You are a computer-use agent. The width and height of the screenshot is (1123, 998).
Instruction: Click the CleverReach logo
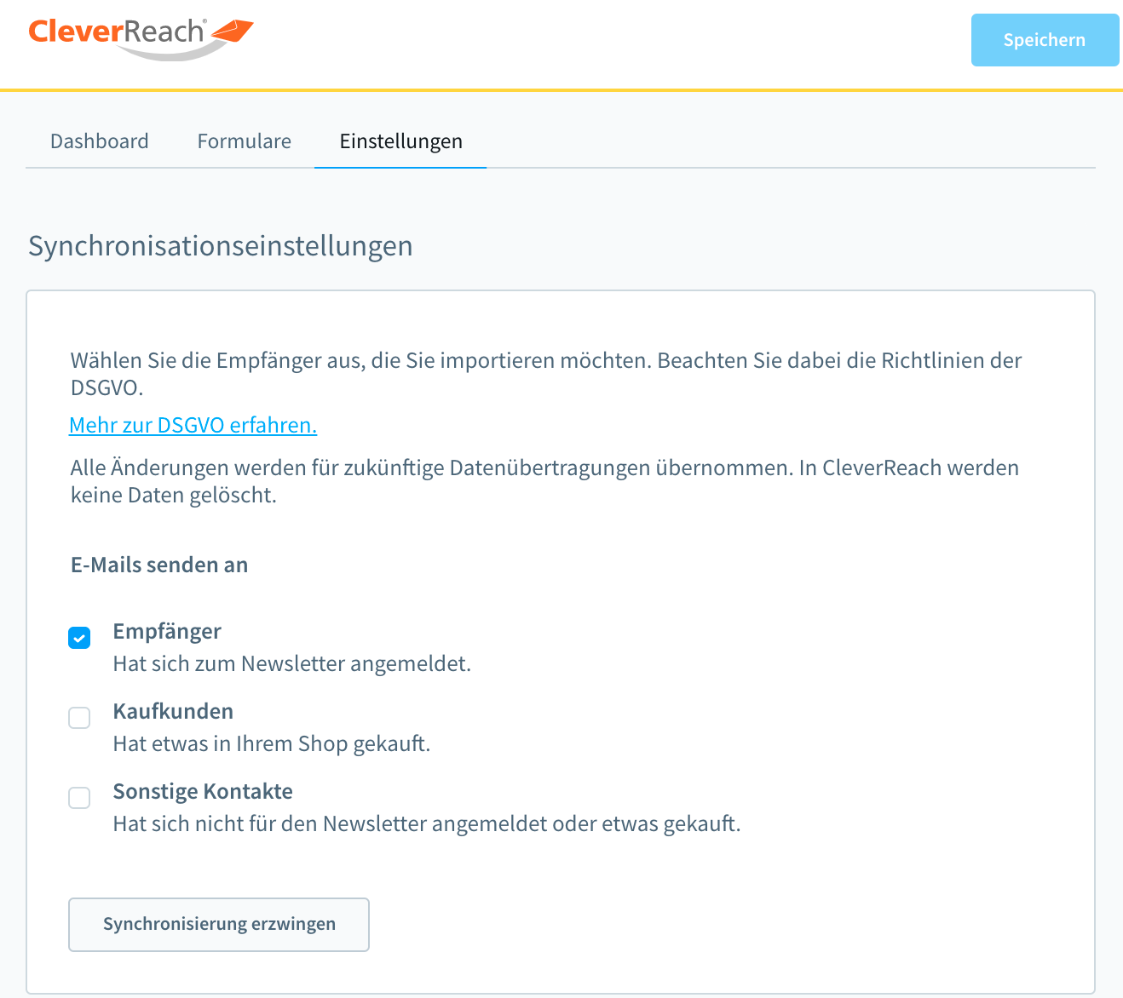point(141,38)
